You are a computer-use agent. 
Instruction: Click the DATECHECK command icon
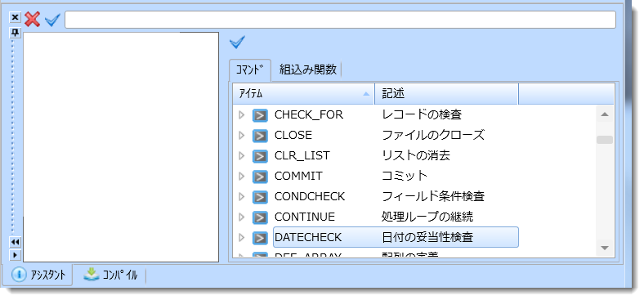[x=260, y=238]
